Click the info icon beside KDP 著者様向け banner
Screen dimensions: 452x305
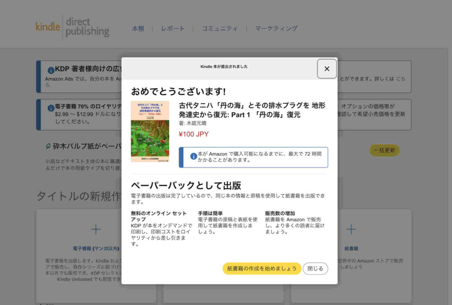point(51,70)
